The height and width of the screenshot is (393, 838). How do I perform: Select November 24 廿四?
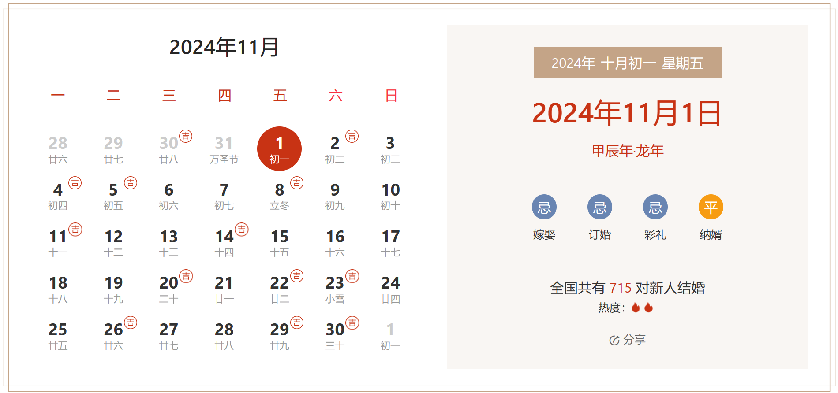pyautogui.click(x=390, y=290)
